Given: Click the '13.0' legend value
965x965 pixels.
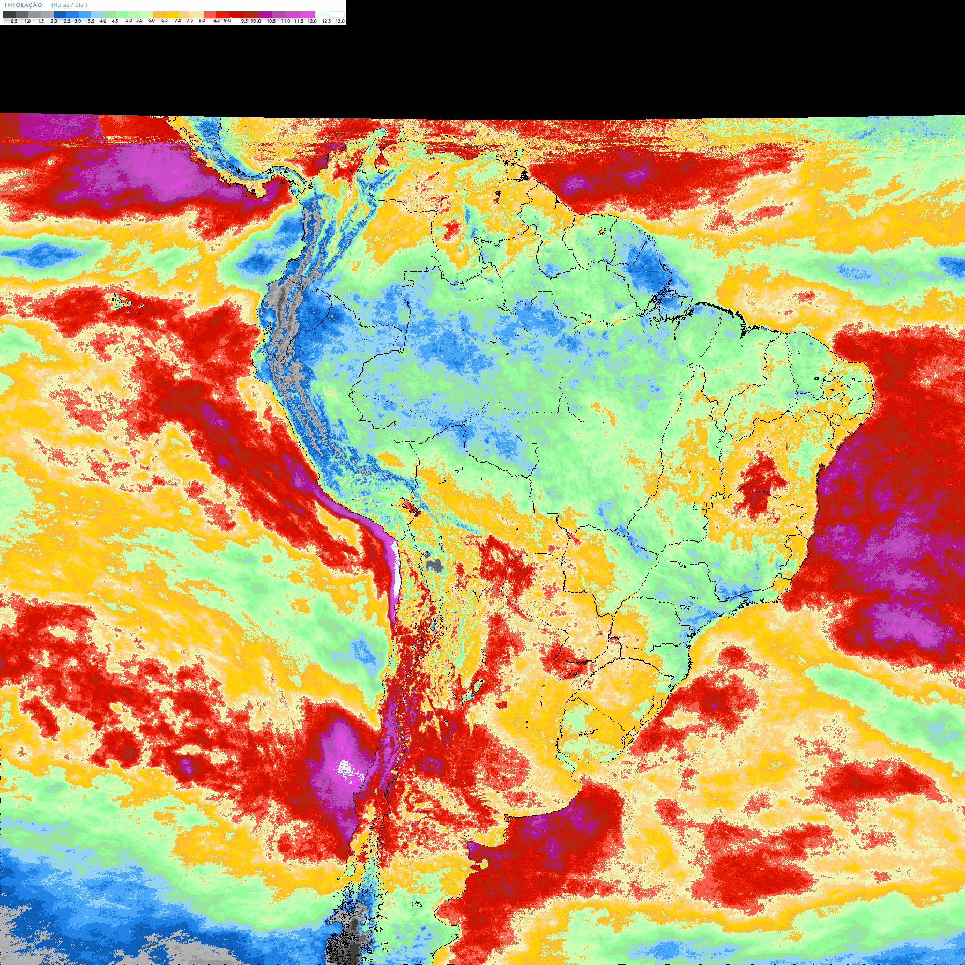Looking at the screenshot, I should [x=340, y=21].
